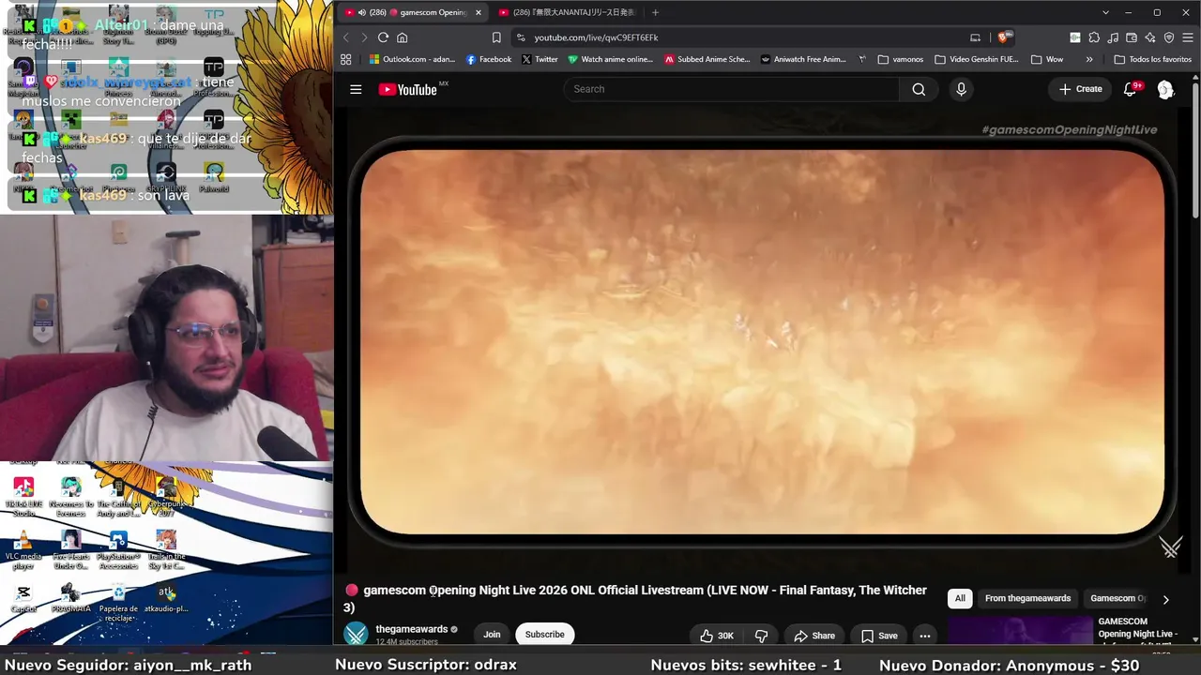Select the atkaudio-pl... desktop icon
Screen dimensions: 1201x675
pos(166,598)
